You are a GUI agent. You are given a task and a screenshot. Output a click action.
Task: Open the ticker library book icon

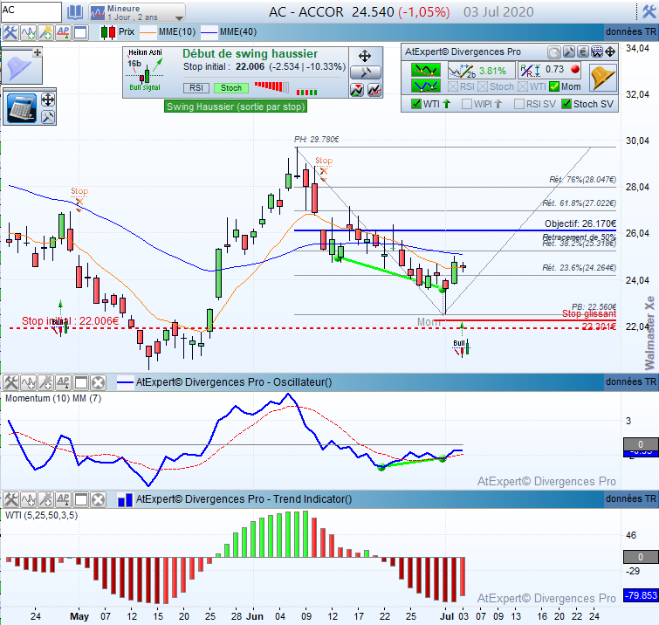75,12
